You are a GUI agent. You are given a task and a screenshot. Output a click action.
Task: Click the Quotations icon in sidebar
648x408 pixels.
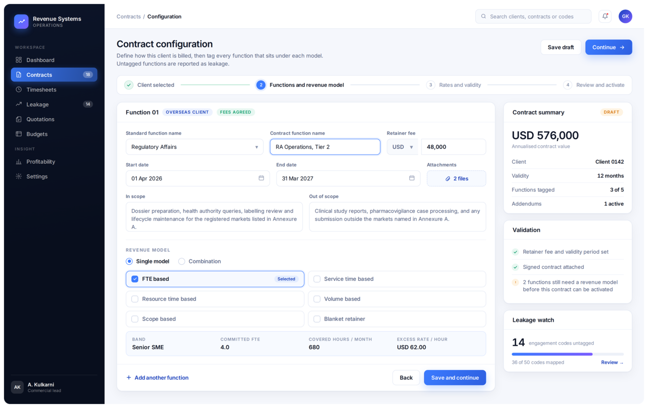pos(18,119)
